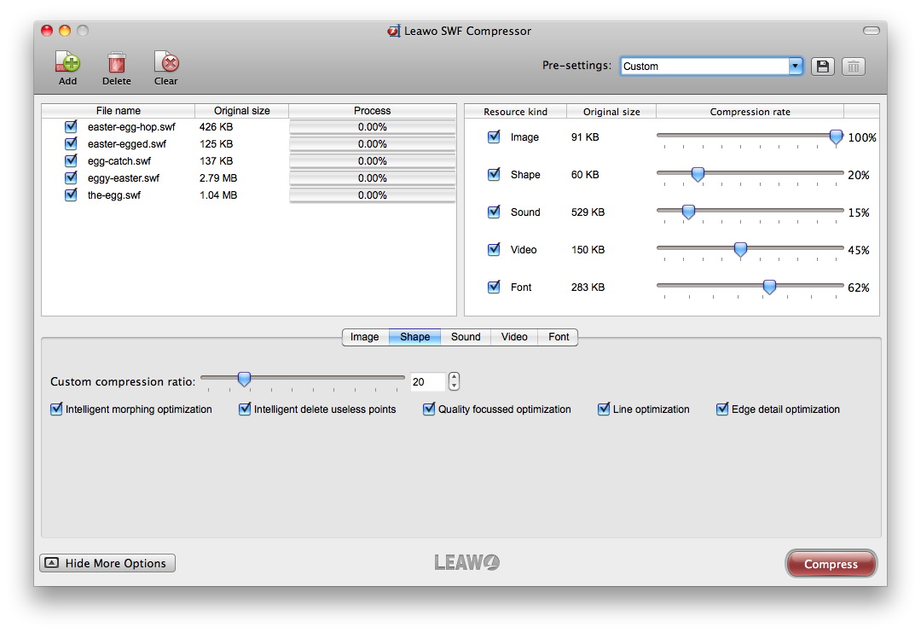This screenshot has width=921, height=633.
Task: Select the Shape tab
Action: click(414, 337)
